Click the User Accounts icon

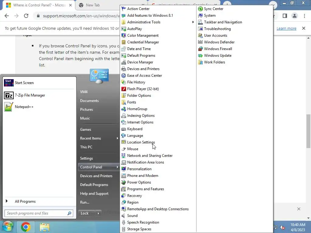200,35
